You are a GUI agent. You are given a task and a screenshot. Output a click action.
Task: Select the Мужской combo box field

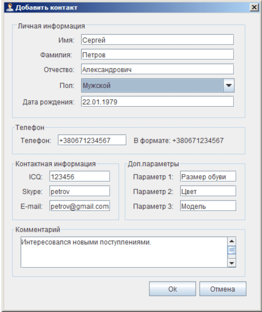pyautogui.click(x=152, y=85)
